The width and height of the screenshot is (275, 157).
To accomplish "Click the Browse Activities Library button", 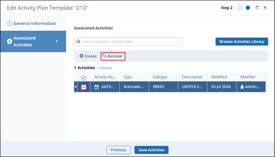I will (242, 41).
